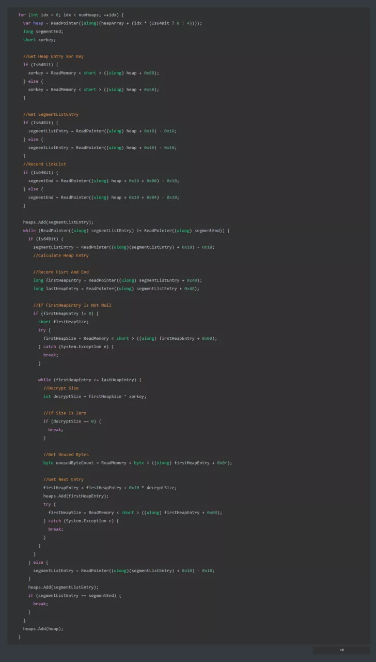Click the for loop line with numHeaps
This screenshot has width=376, height=662.
(x=71, y=14)
